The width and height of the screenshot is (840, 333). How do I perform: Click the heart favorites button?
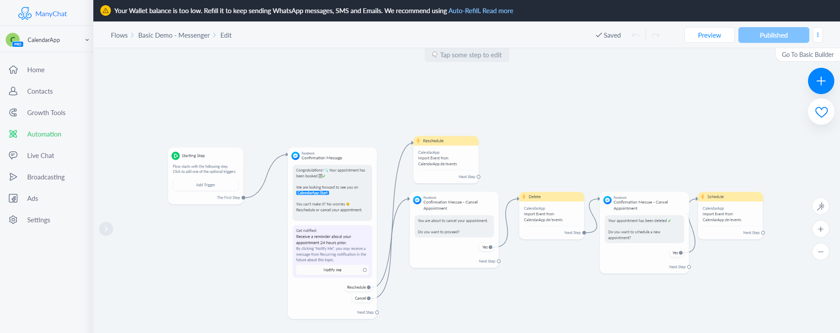coord(821,112)
